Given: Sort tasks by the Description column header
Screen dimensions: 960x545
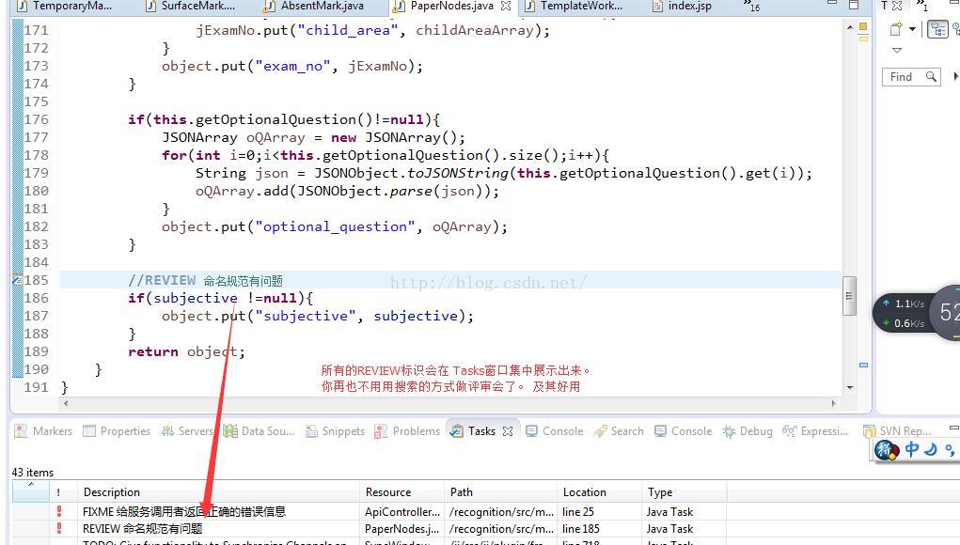Looking at the screenshot, I should [218, 492].
